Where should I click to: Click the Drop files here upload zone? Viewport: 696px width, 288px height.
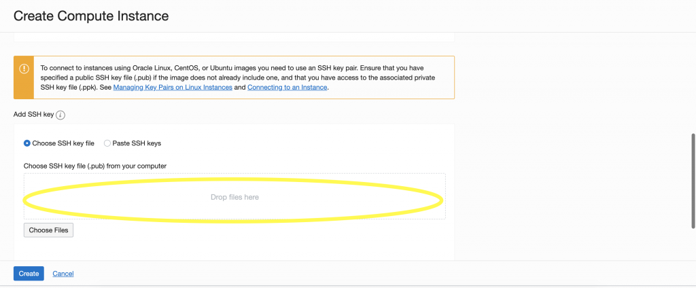click(234, 196)
